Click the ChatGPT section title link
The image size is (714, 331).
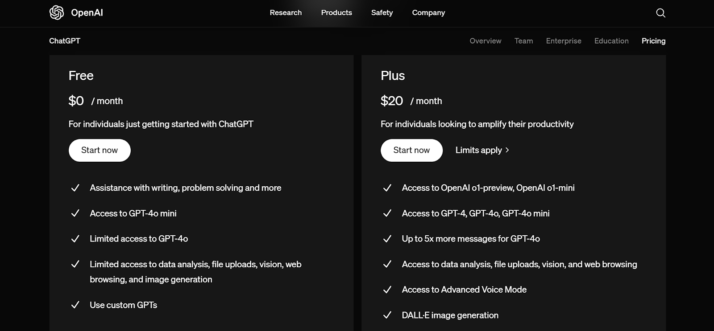point(65,41)
